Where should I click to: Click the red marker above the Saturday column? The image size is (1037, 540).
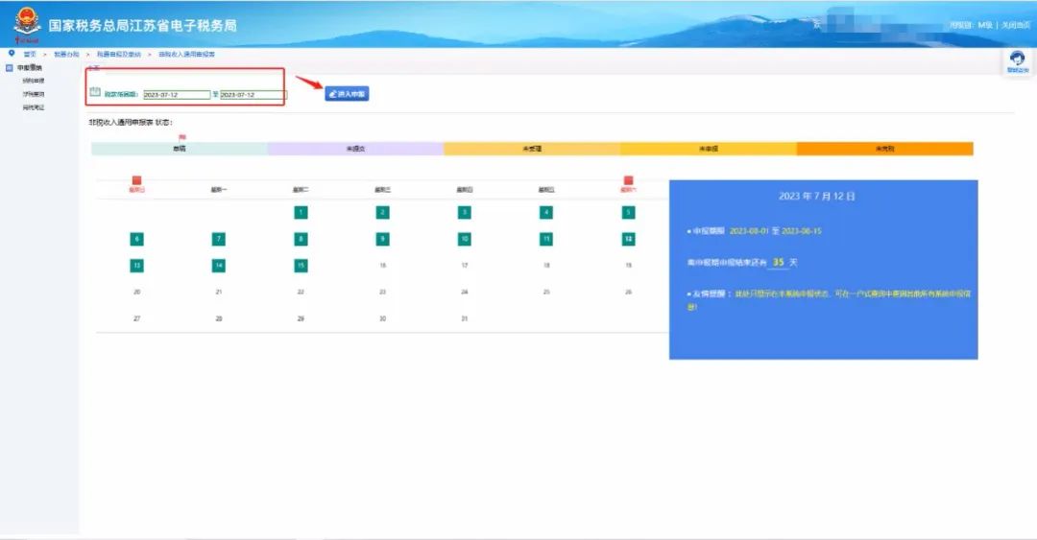pyautogui.click(x=629, y=180)
